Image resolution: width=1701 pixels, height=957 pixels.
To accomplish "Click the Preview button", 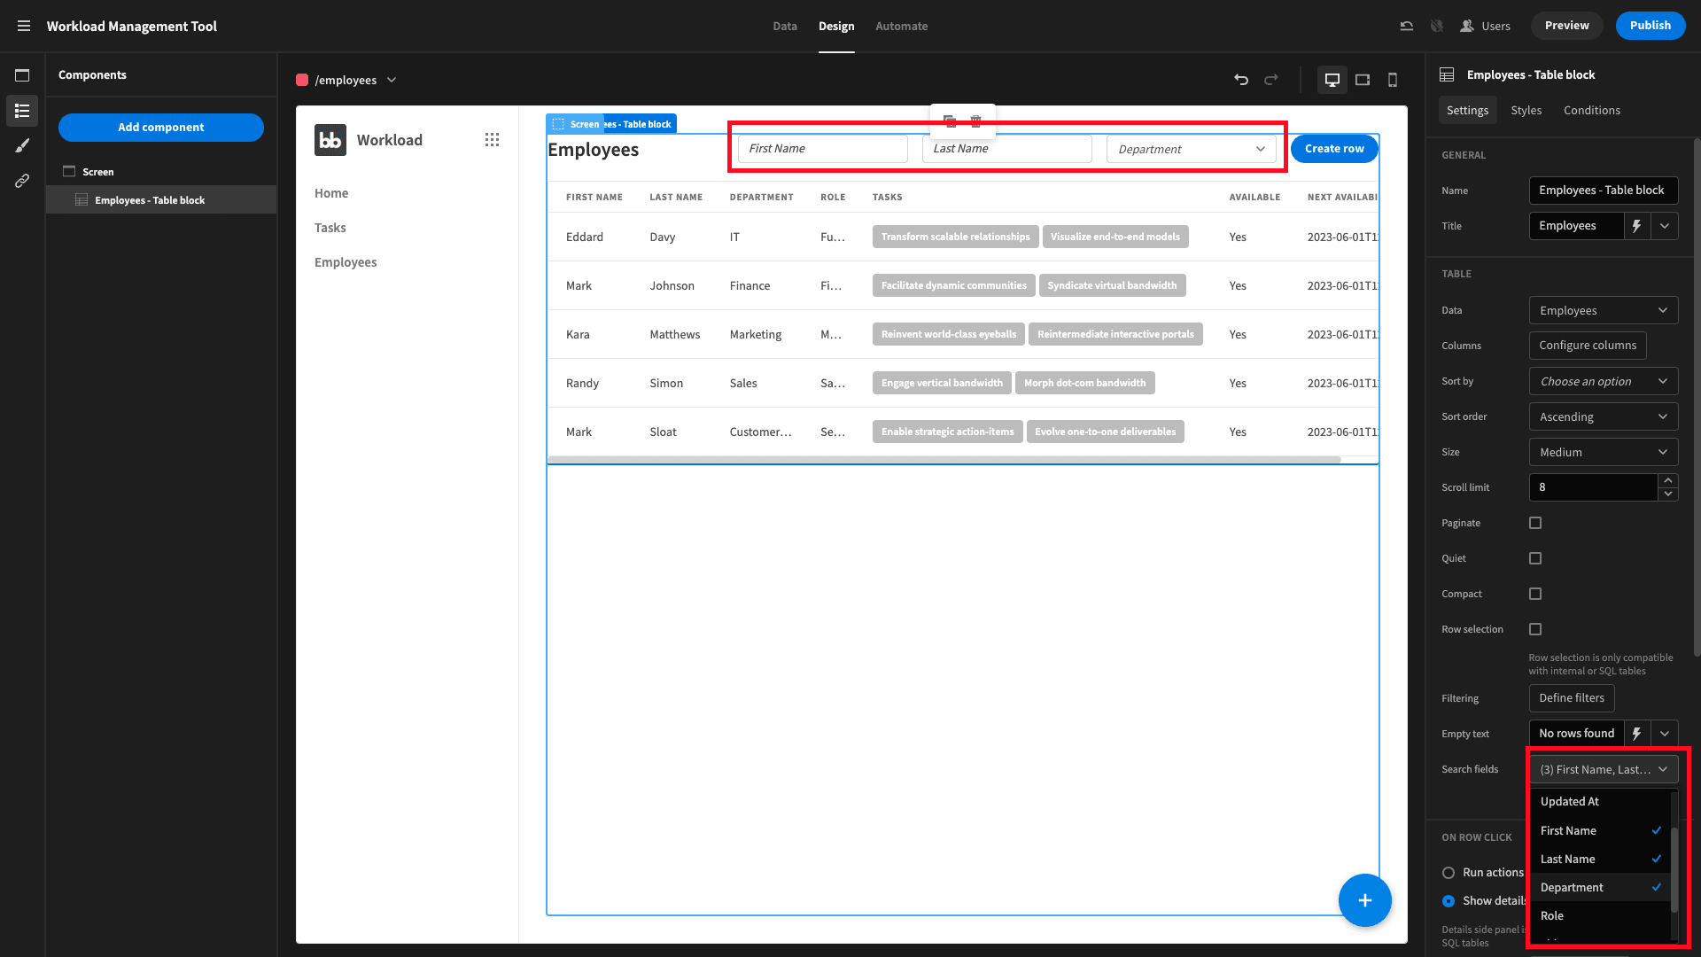I will pos(1566,26).
